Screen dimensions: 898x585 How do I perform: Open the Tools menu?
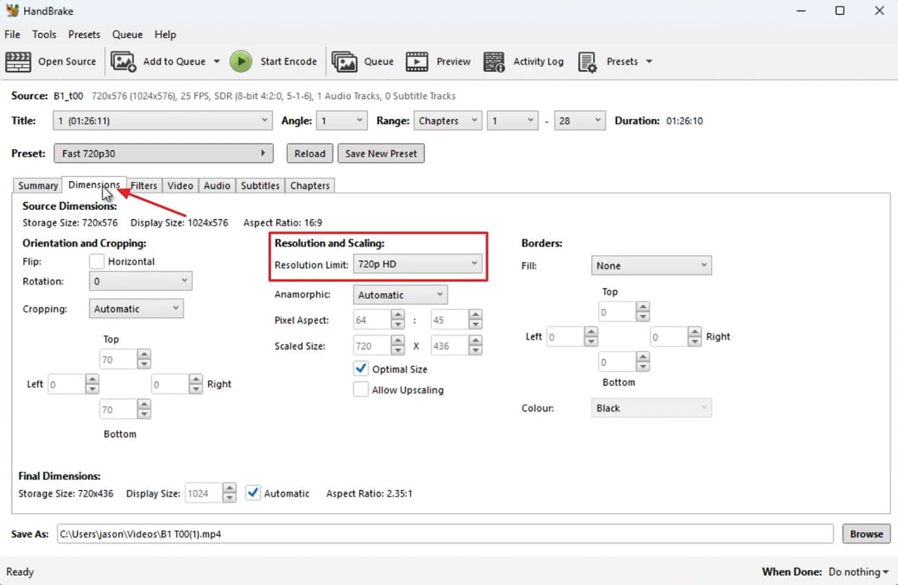tap(44, 35)
